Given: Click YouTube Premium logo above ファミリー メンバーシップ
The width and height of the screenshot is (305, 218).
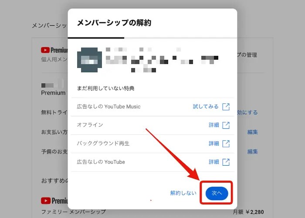Looking at the screenshot, I should pos(54,201).
